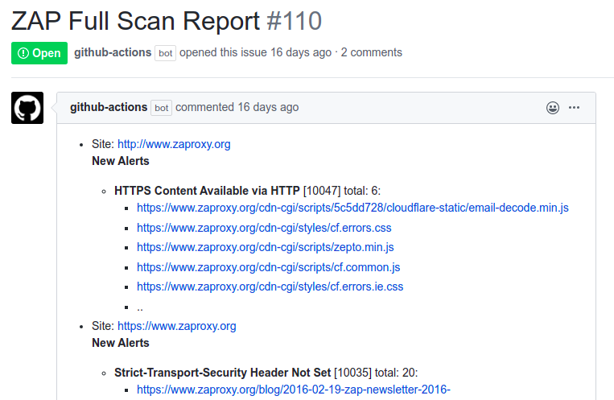Click the two-dot more URLs link
614x400 pixels.
coord(140,306)
